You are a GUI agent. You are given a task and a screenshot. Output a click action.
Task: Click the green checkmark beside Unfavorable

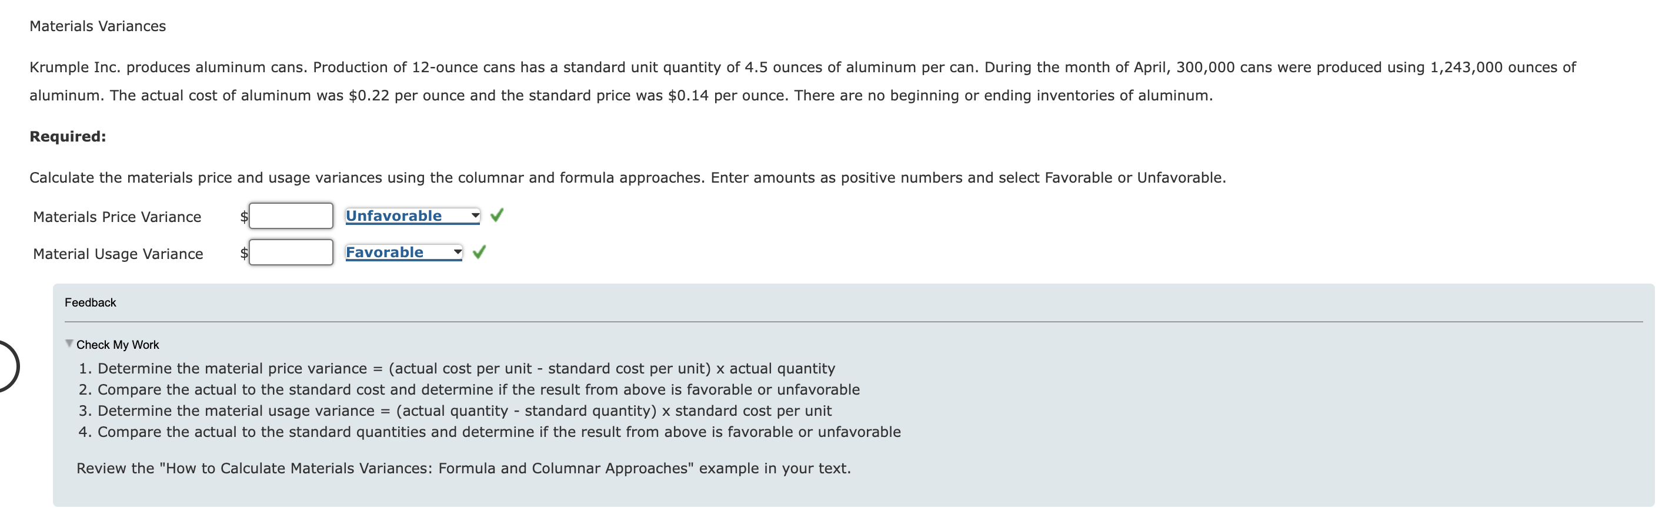click(x=496, y=216)
